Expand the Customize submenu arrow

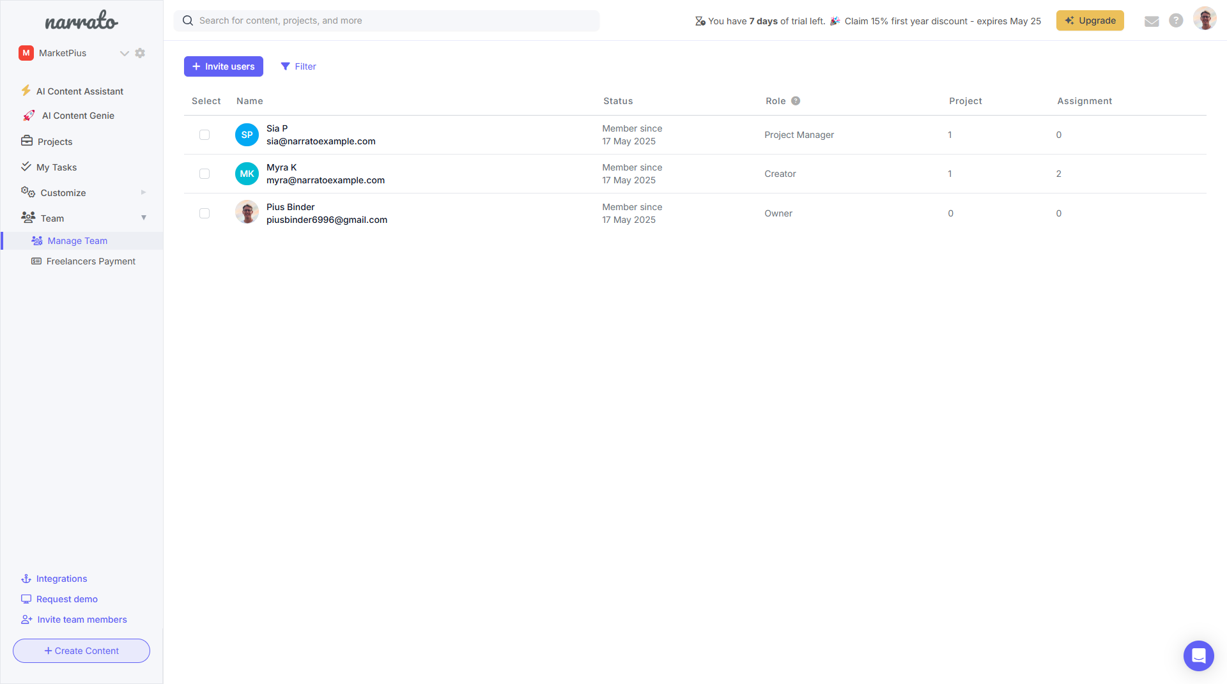click(143, 192)
